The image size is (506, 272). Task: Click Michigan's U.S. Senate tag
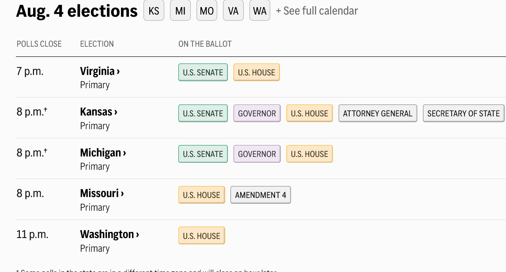203,154
